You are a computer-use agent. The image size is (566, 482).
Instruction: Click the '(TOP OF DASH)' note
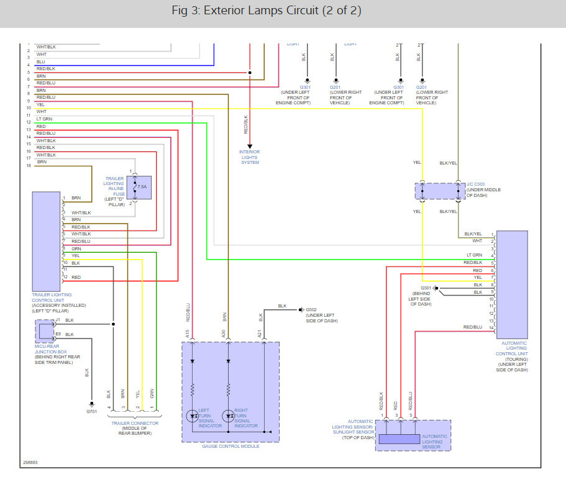coord(358,438)
